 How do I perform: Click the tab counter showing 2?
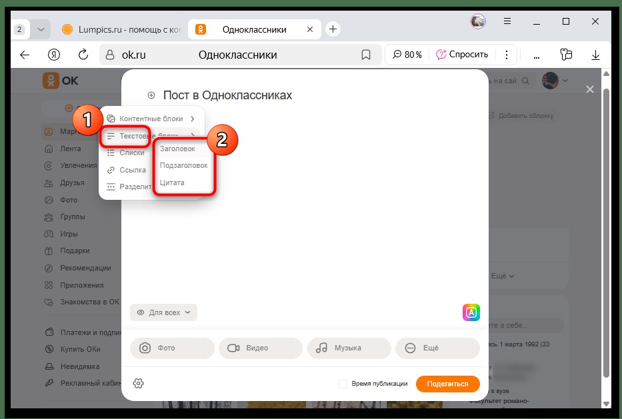coord(19,29)
